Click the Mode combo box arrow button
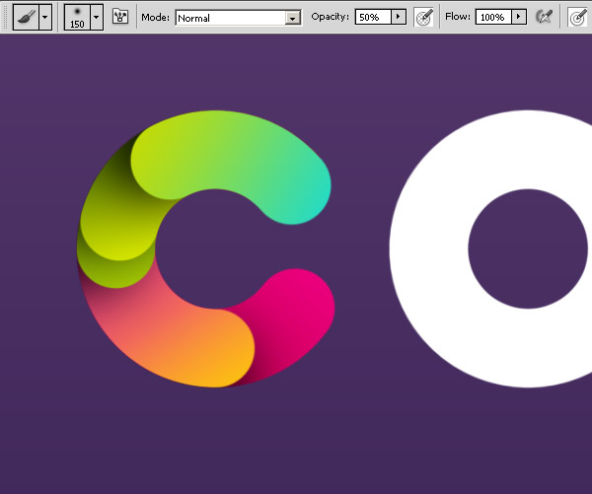This screenshot has width=592, height=494. tap(293, 18)
